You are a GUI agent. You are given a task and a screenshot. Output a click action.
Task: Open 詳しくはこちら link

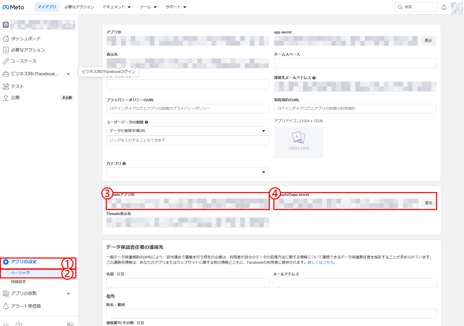pos(322,263)
